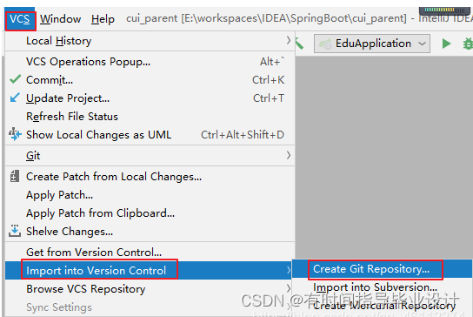Viewport: 473px width, 317px height.
Task: Expand the Browse VCS Repository submenu
Action: [x=150, y=289]
